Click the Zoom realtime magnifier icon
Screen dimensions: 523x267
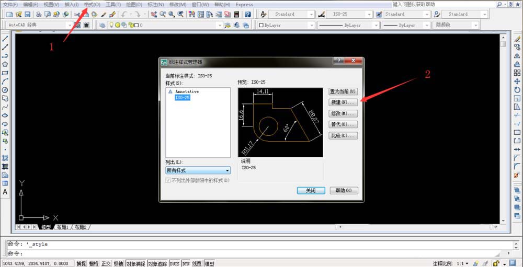click(163, 14)
